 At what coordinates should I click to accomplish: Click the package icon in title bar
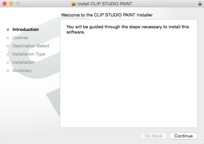point(74,4)
